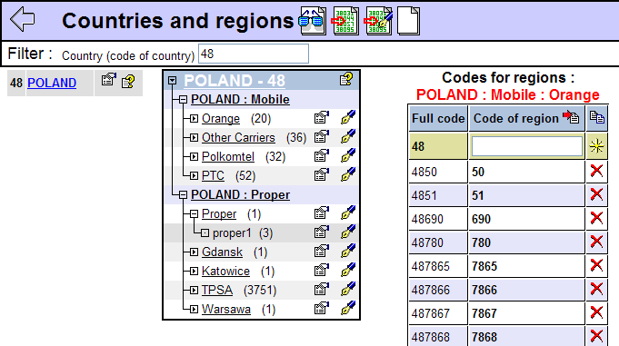Edit codes pen icon for Warsawa
Viewport: 619px width, 346px height.
(348, 308)
